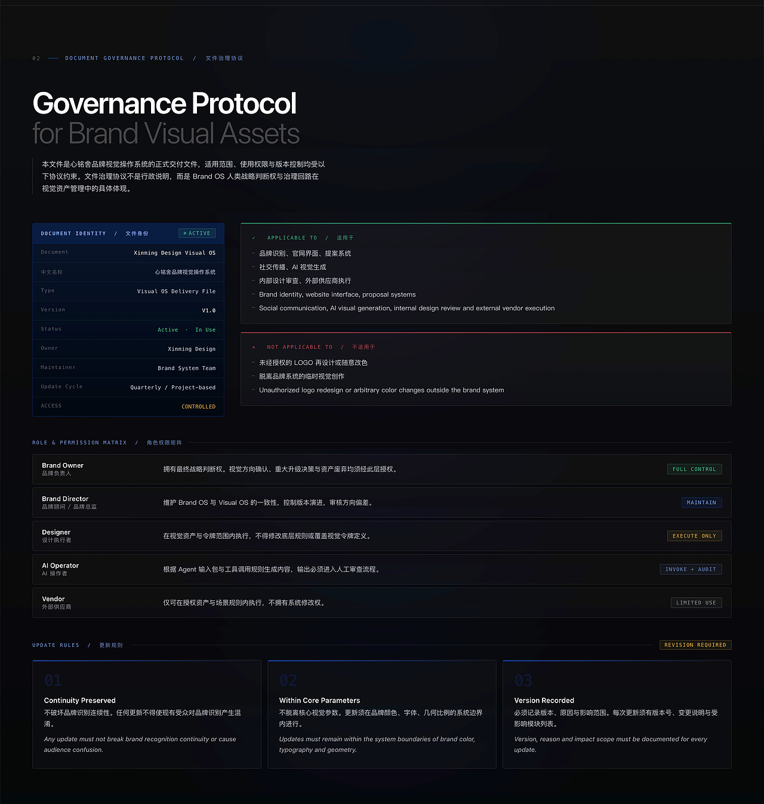Click the 'Xinming Design Visual OS' value
The height and width of the screenshot is (804, 764).
click(x=175, y=253)
